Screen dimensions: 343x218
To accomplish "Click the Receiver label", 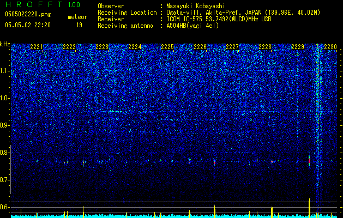I will [111, 19].
